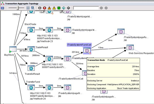Screen dimensions: 154x104
Task: Toggle the green checkmark normal filter
Action: coord(59,8)
